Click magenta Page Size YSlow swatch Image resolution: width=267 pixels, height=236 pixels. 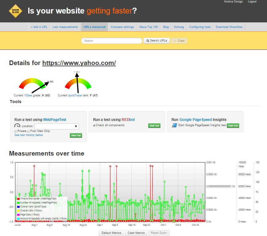18,215
